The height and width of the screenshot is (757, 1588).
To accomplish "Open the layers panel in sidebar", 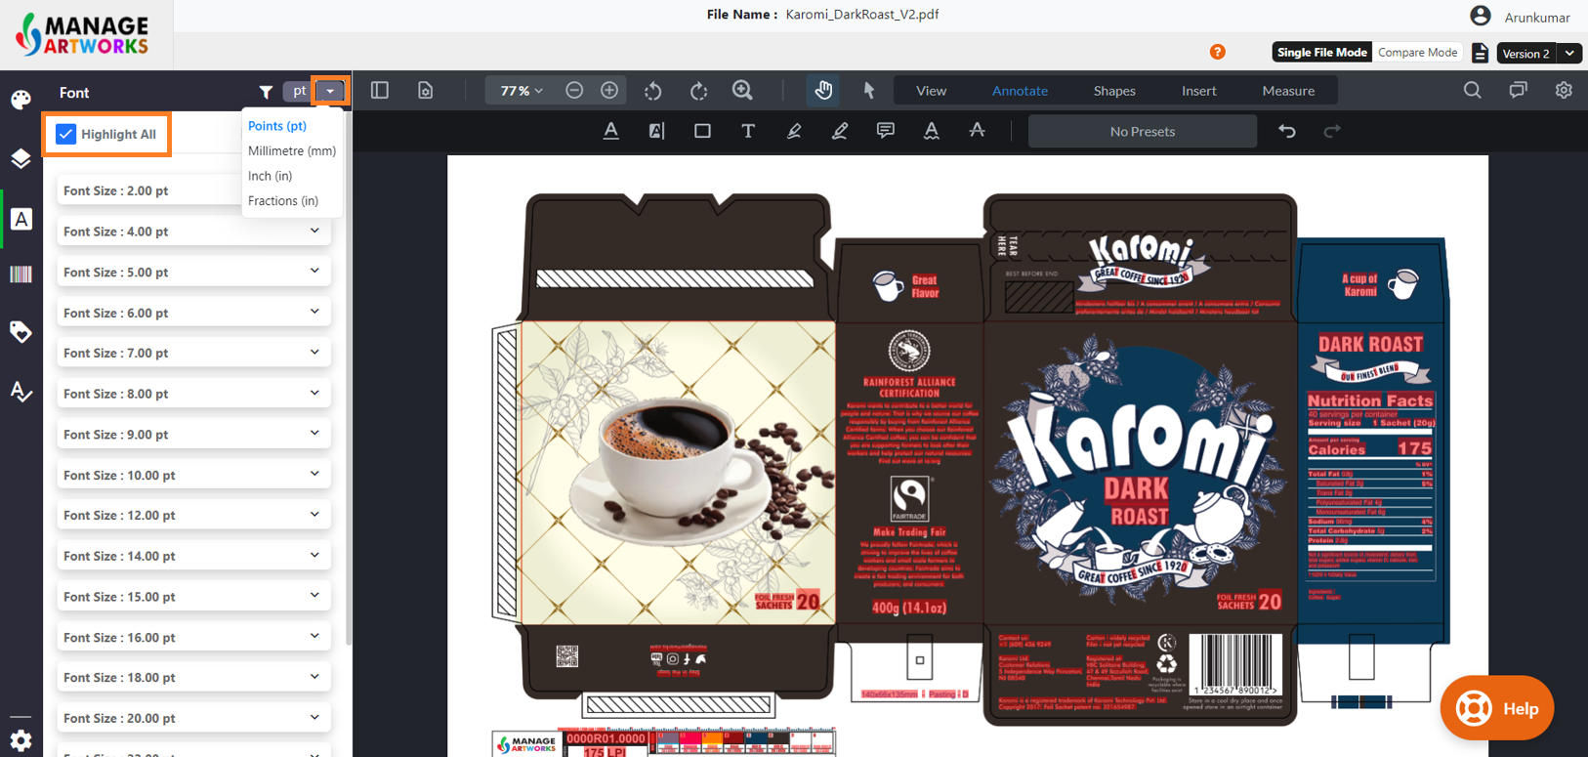I will pyautogui.click(x=21, y=158).
